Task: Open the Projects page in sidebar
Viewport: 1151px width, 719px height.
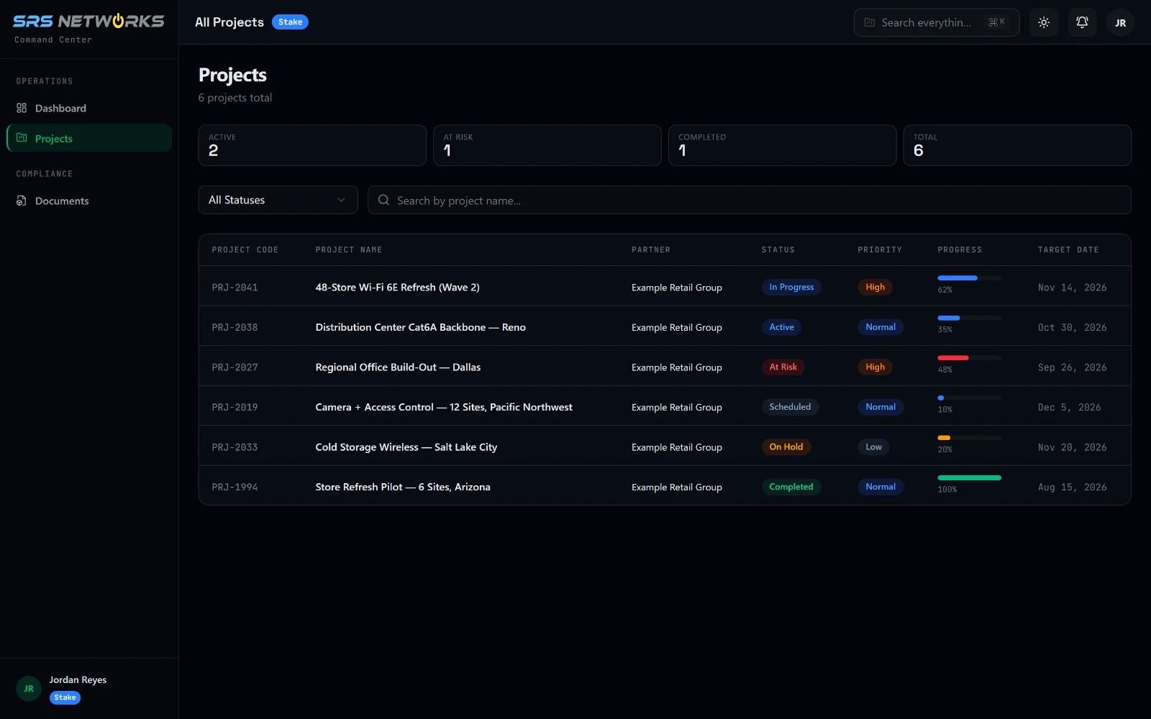Action: pyautogui.click(x=89, y=138)
